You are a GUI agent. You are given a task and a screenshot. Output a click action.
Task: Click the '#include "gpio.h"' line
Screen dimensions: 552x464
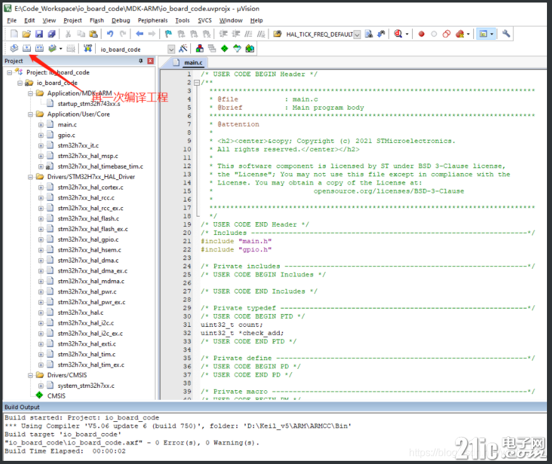(x=236, y=249)
